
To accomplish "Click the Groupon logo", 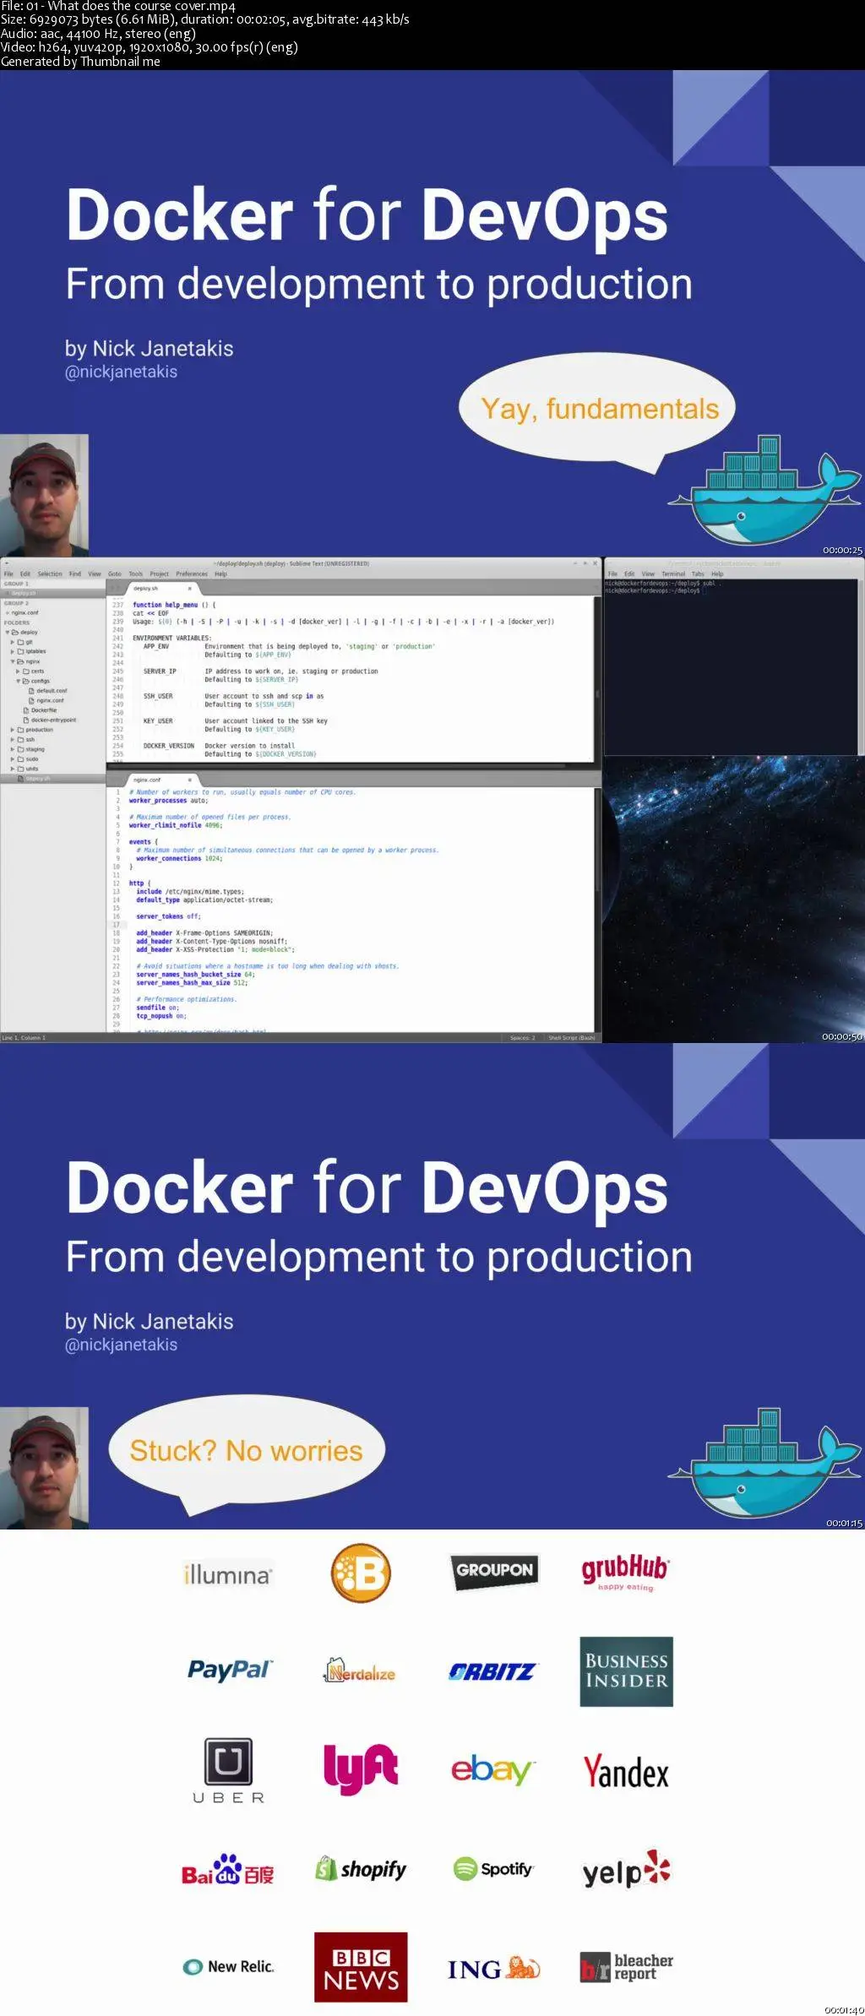I will [493, 1570].
